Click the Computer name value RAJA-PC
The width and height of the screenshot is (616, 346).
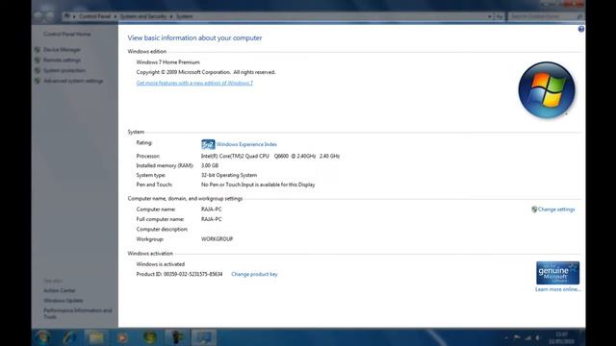(x=212, y=210)
